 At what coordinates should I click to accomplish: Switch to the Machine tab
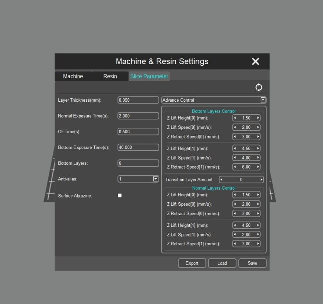pos(73,76)
